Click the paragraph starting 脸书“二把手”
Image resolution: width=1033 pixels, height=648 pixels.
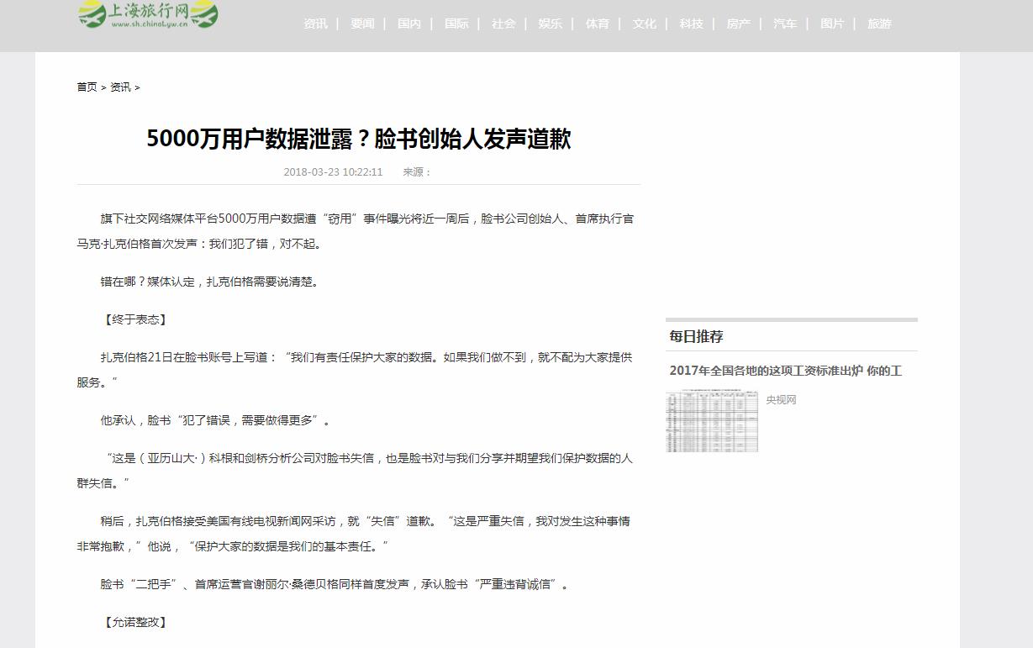(x=335, y=584)
